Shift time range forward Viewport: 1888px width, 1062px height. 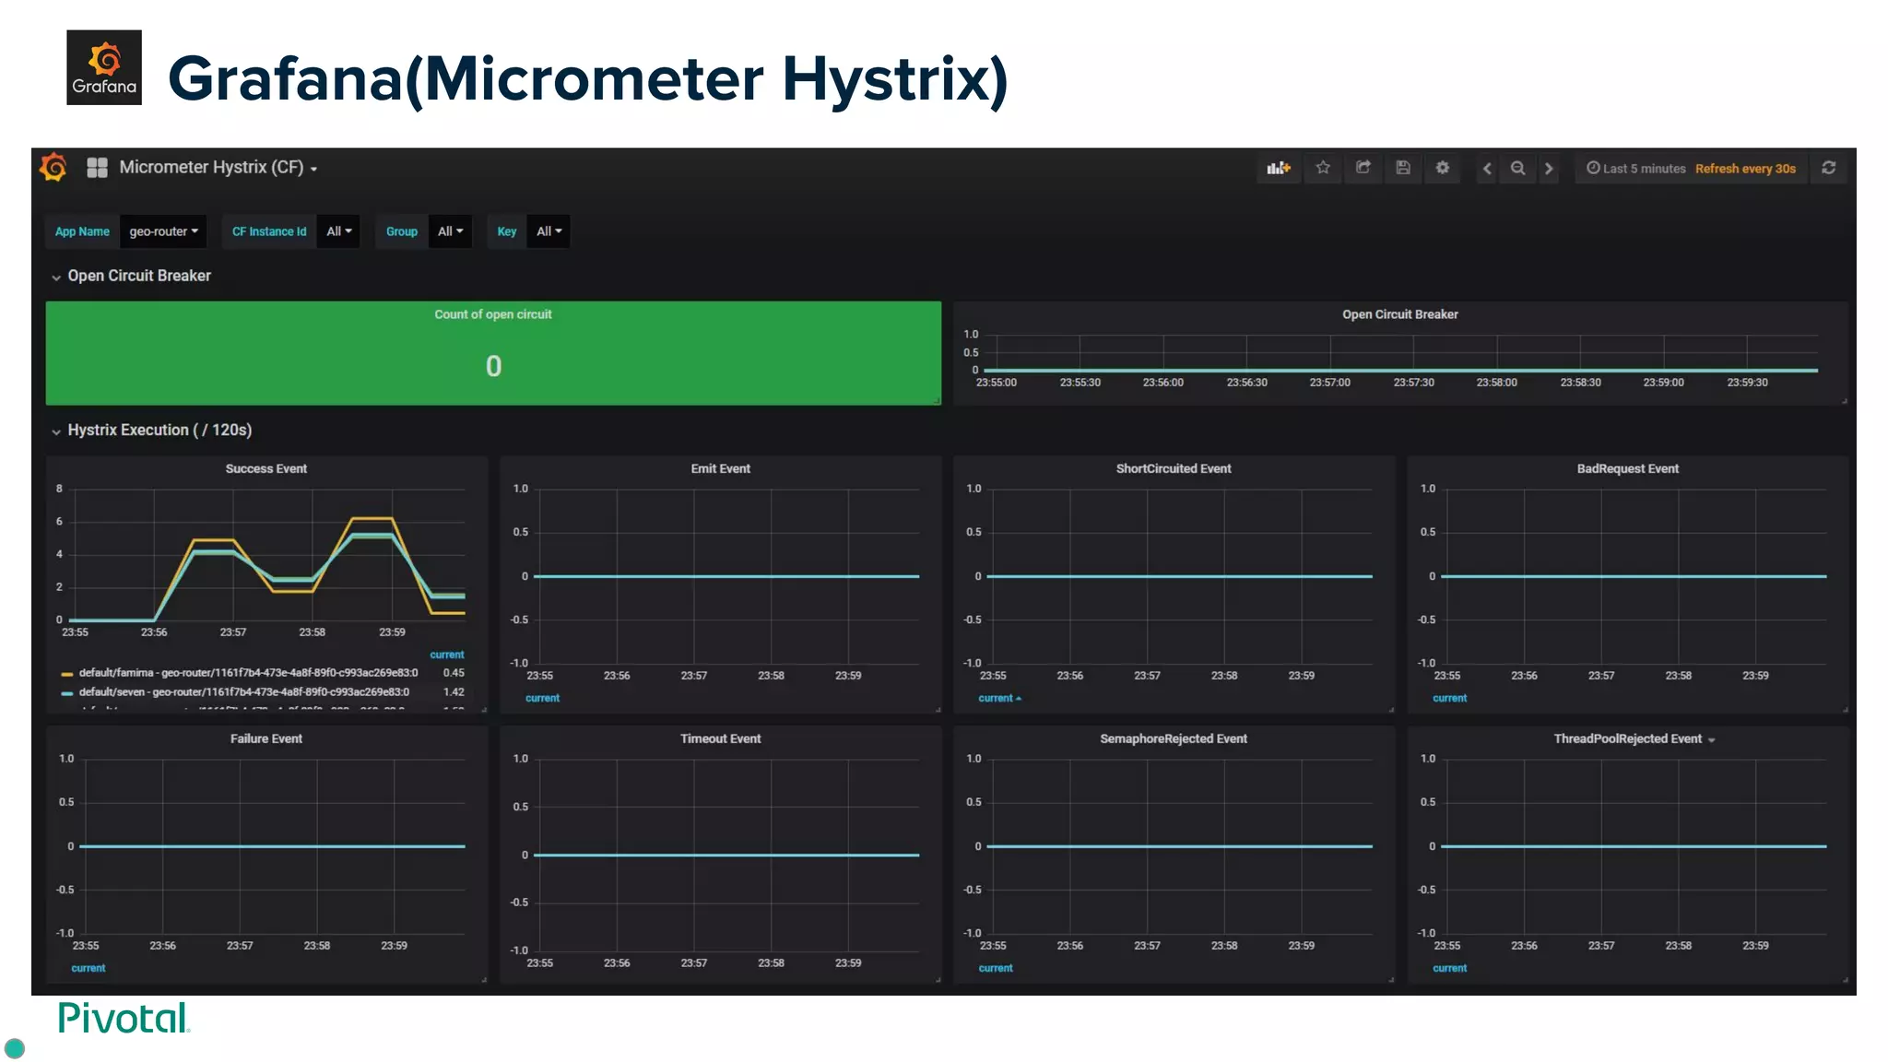pos(1549,169)
